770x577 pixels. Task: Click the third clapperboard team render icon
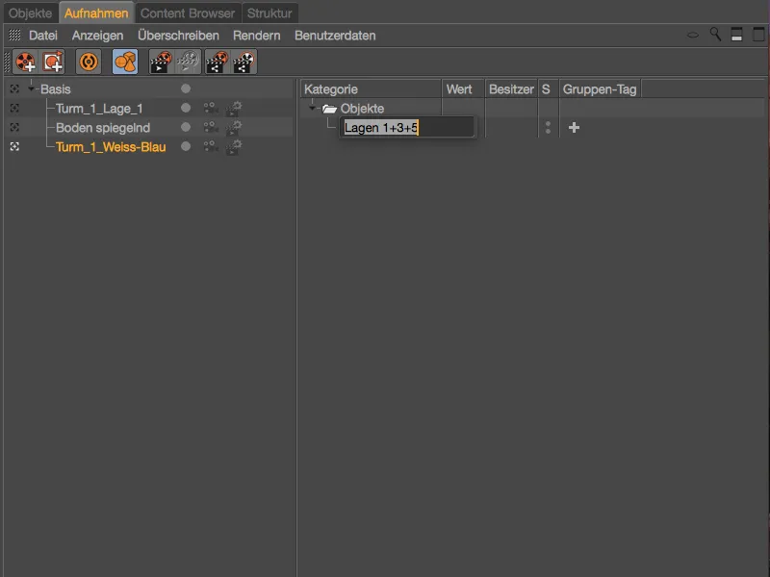217,62
